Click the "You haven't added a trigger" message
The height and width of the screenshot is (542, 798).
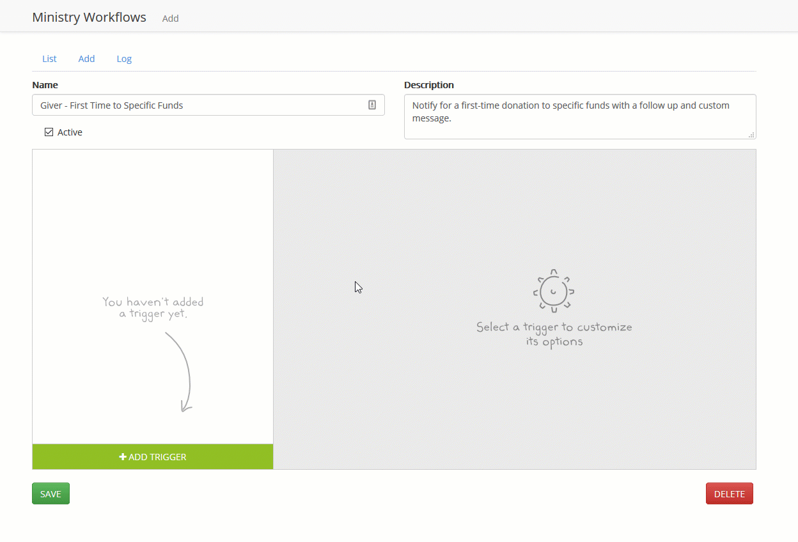pyautogui.click(x=153, y=307)
